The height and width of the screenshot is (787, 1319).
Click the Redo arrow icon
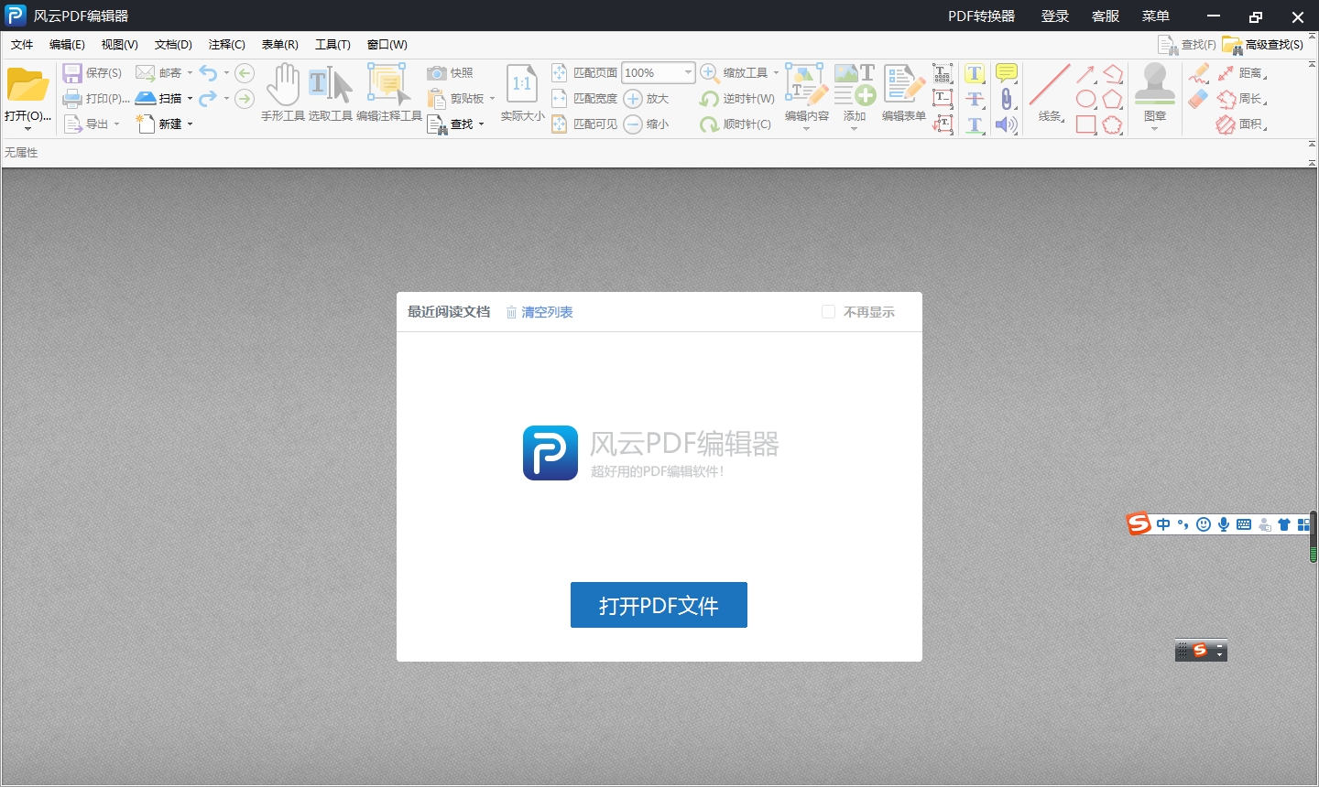[208, 99]
